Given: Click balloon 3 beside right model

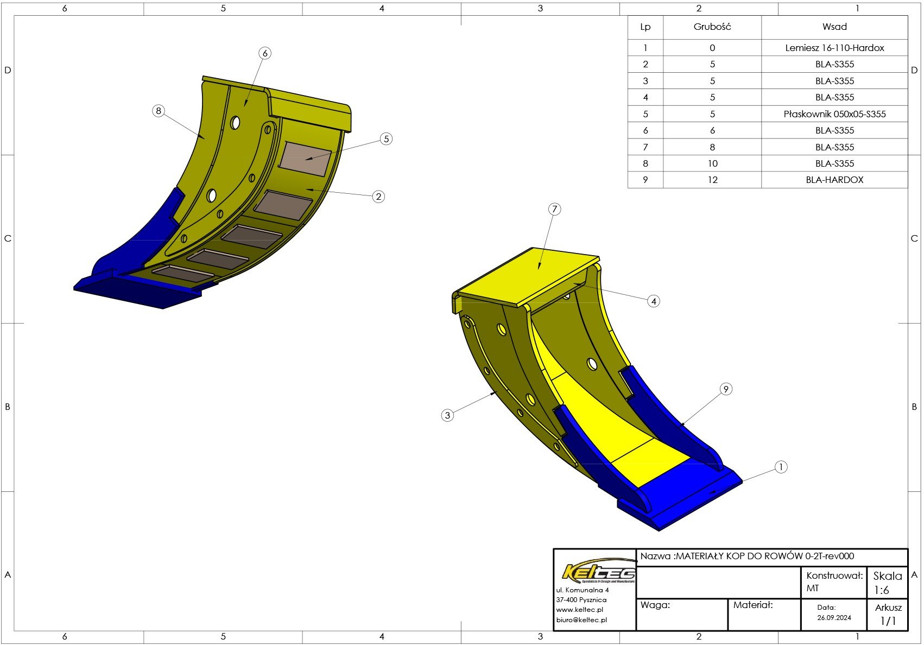Looking at the screenshot, I should pos(447,415).
